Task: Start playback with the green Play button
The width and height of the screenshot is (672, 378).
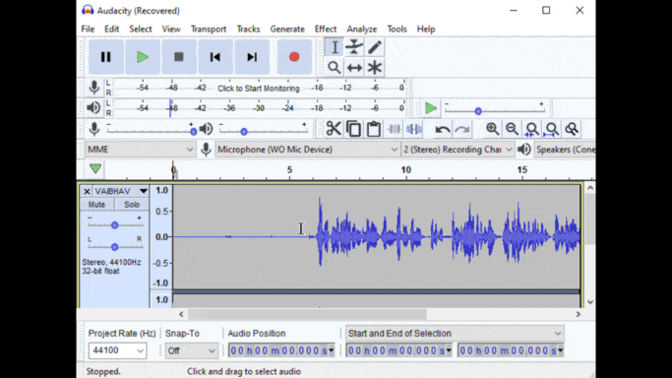Action: click(143, 57)
